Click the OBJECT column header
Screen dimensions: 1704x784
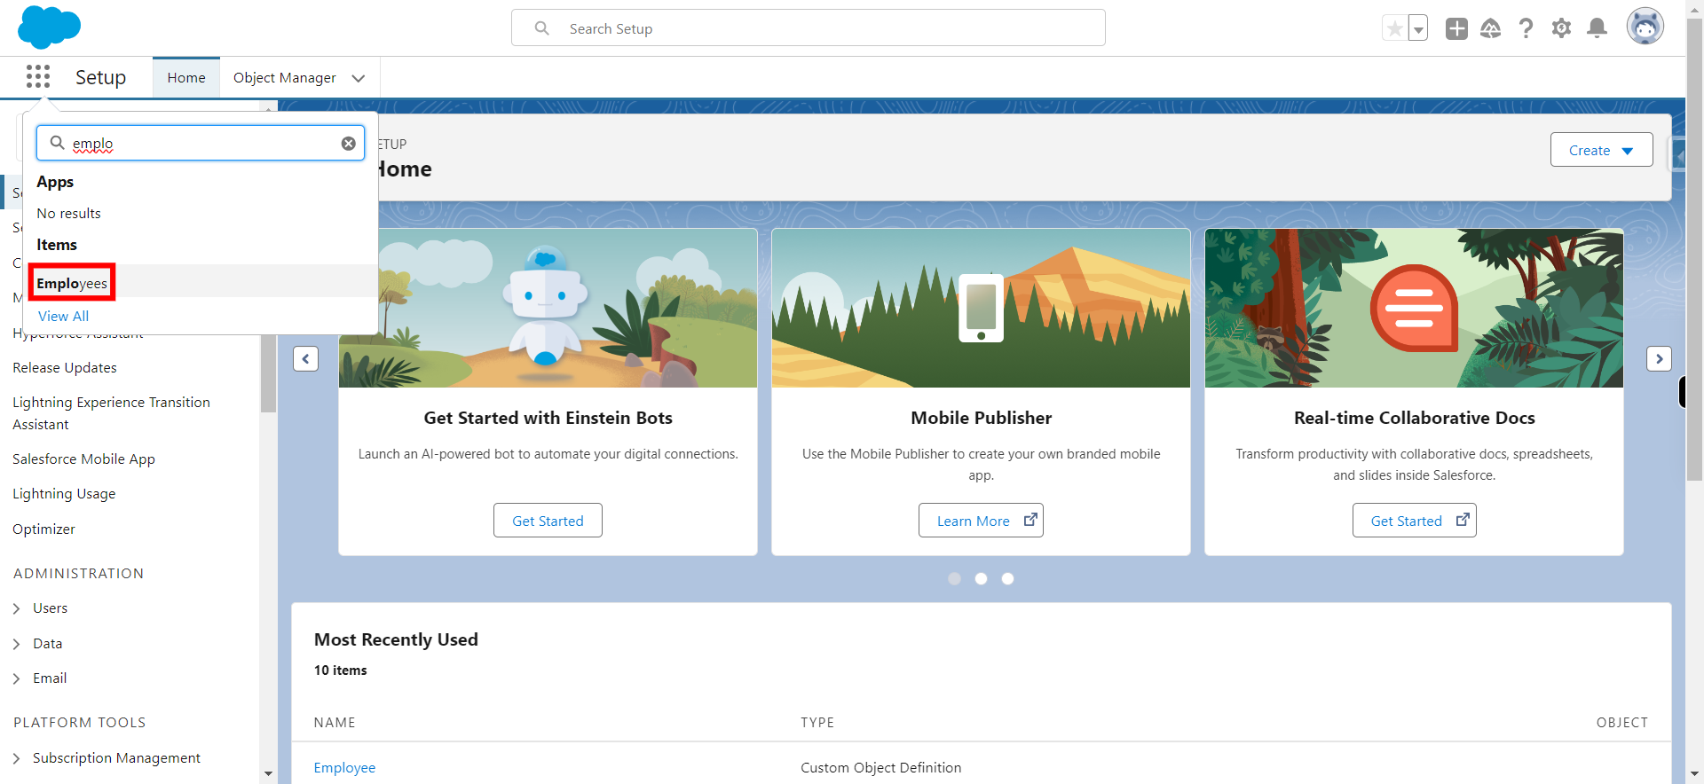[1621, 723]
